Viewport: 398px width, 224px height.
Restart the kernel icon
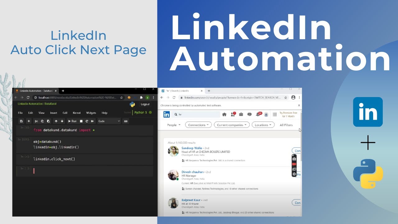coord(87,121)
